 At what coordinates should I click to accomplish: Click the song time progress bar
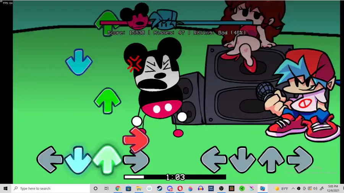(x=175, y=177)
